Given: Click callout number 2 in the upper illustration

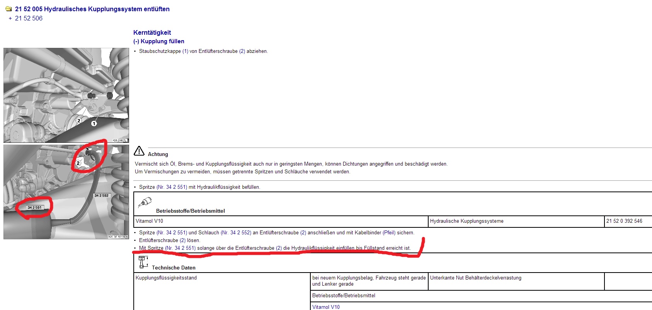Looking at the screenshot, I should click(x=79, y=121).
